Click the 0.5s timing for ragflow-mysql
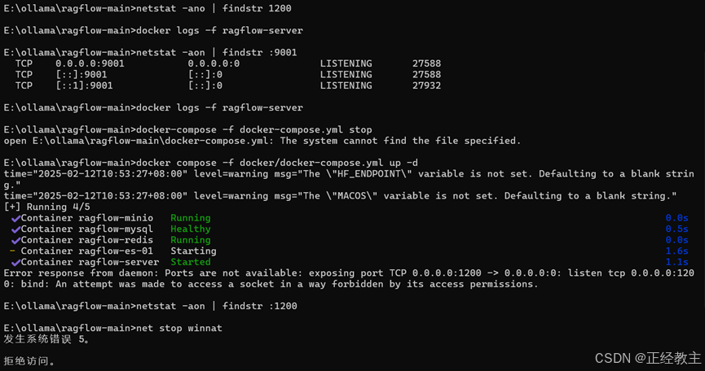This screenshot has height=371, width=705. (676, 229)
